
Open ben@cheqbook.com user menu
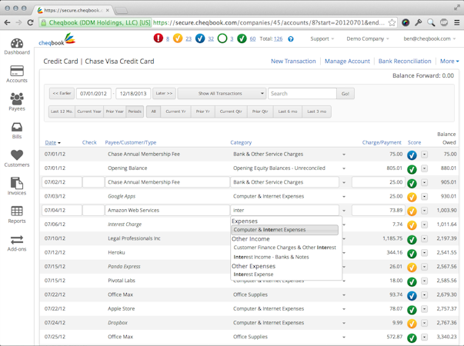(429, 38)
